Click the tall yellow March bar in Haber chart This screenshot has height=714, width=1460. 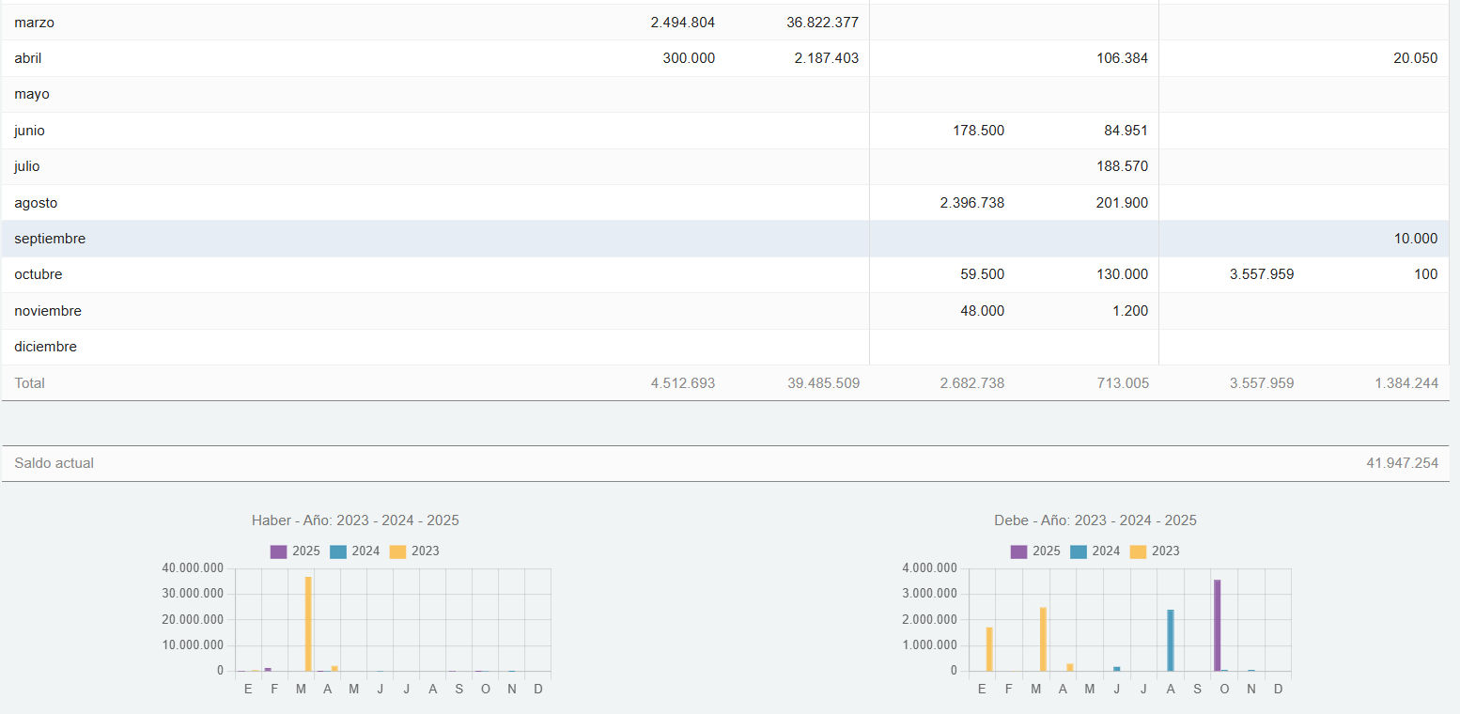coord(308,623)
